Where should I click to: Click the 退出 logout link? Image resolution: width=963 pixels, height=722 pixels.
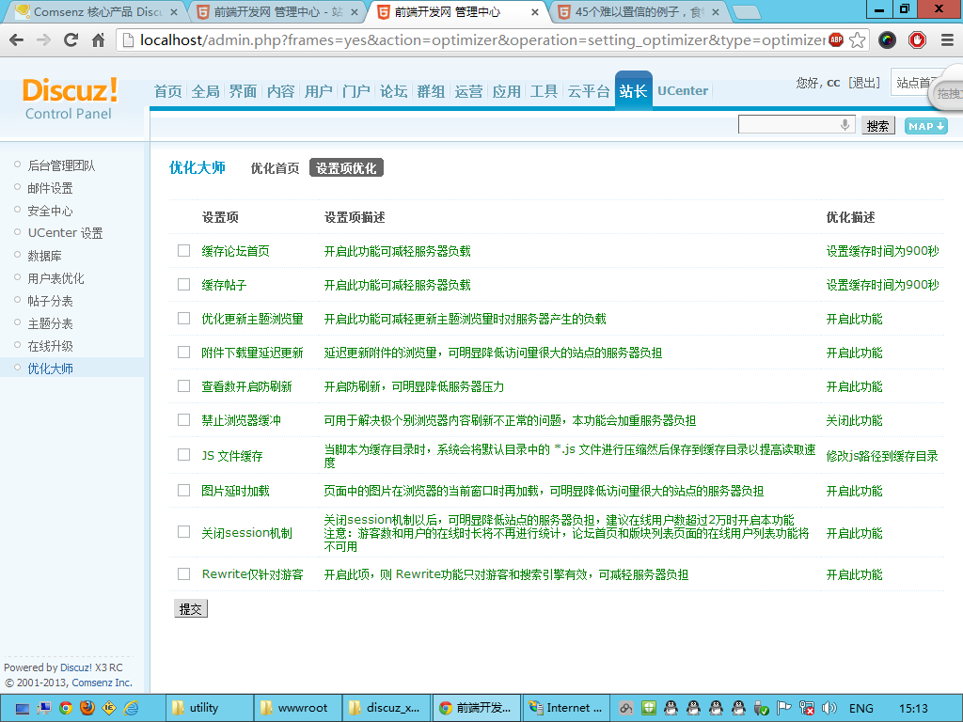tap(863, 83)
